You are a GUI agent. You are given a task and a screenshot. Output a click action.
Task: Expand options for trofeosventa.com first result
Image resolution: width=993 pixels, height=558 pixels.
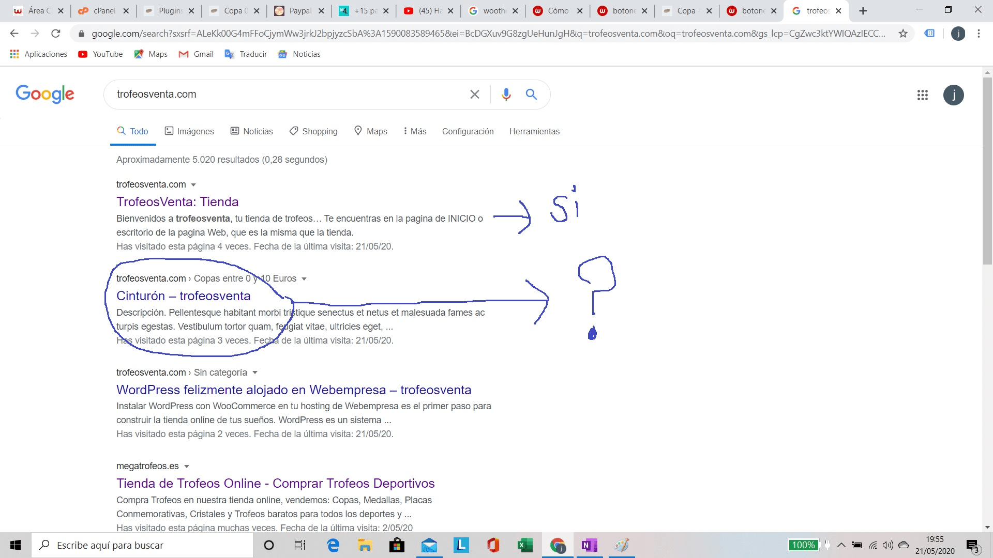click(193, 185)
